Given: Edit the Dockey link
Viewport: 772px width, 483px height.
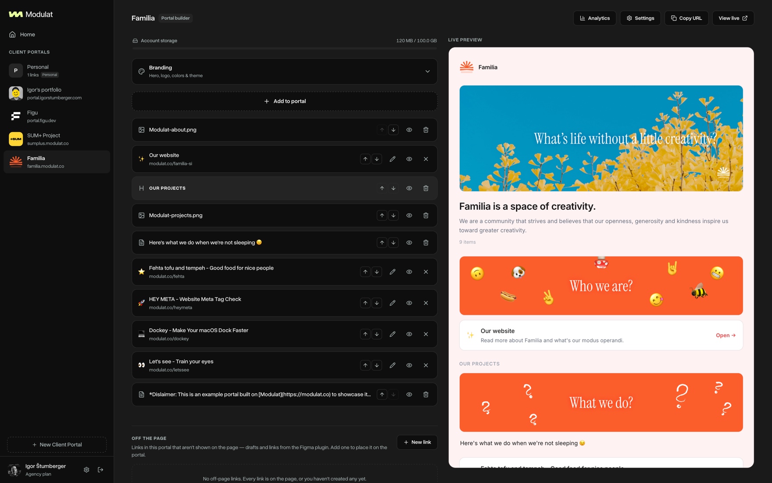Looking at the screenshot, I should [x=393, y=334].
